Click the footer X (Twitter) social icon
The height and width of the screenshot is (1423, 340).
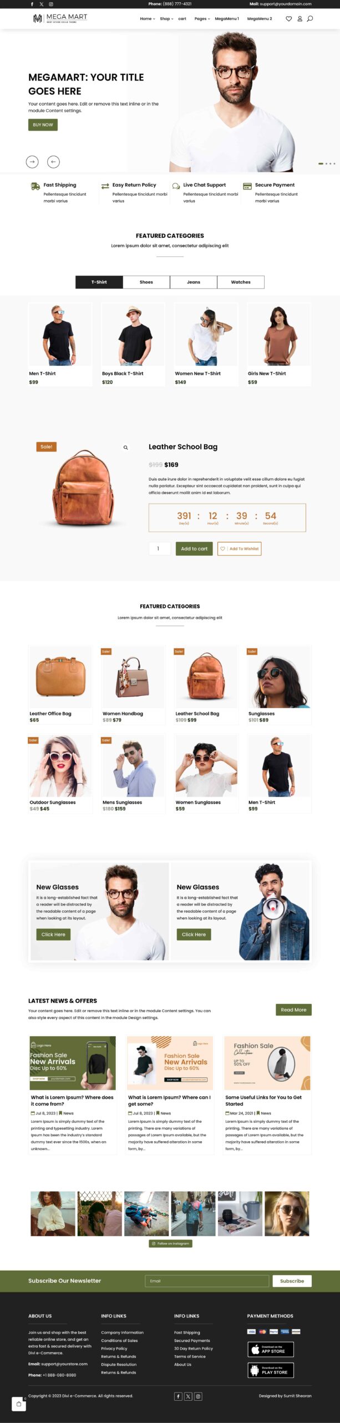[x=188, y=1396]
